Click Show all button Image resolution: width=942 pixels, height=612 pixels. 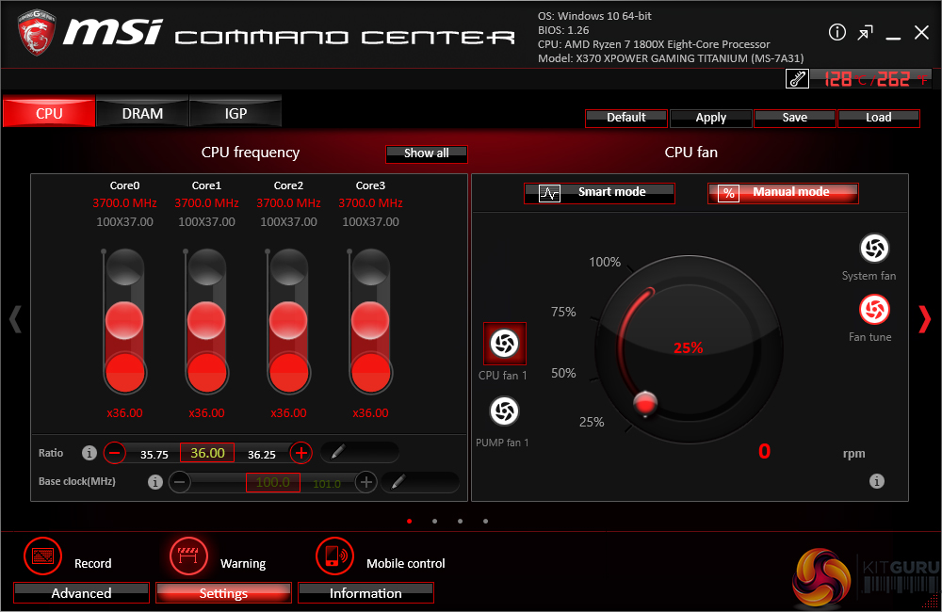coord(427,153)
